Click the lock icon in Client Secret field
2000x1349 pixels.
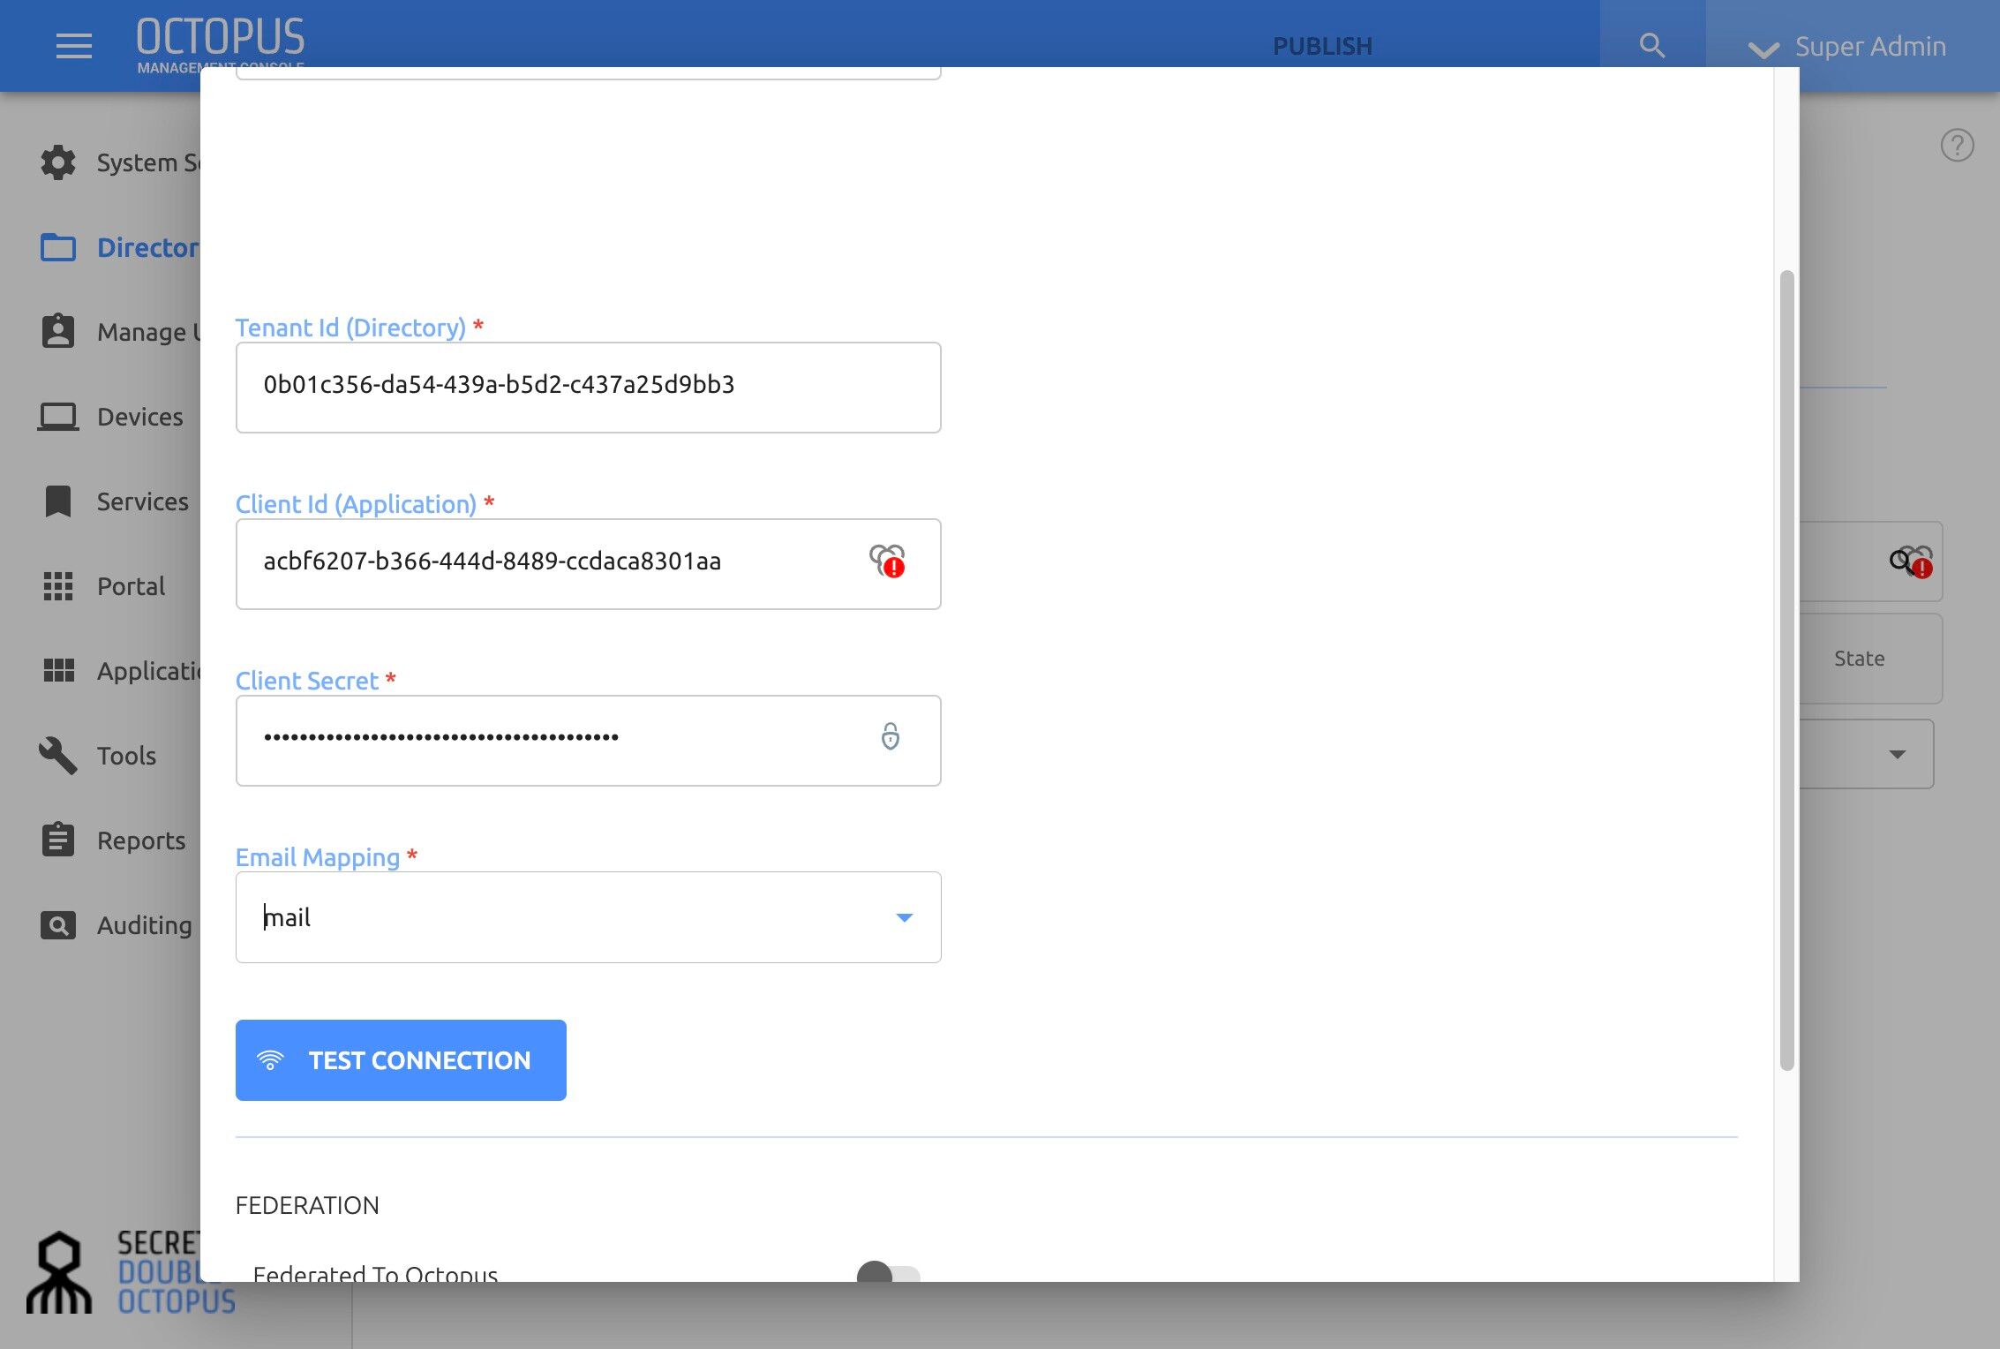tap(891, 736)
